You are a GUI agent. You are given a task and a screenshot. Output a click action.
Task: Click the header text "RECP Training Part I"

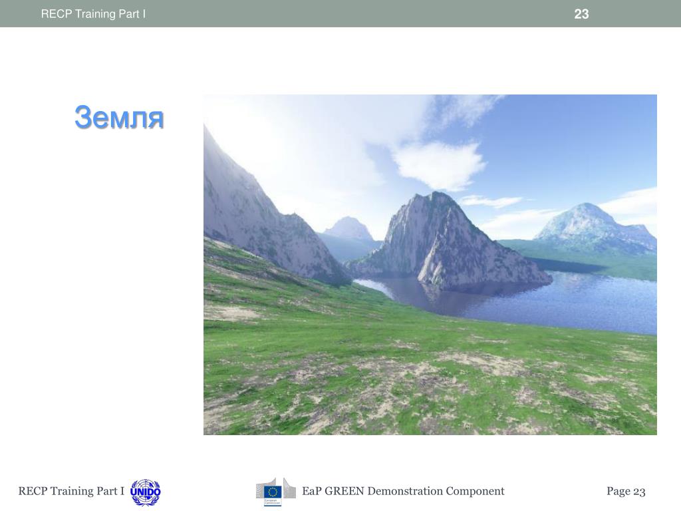[x=93, y=14]
